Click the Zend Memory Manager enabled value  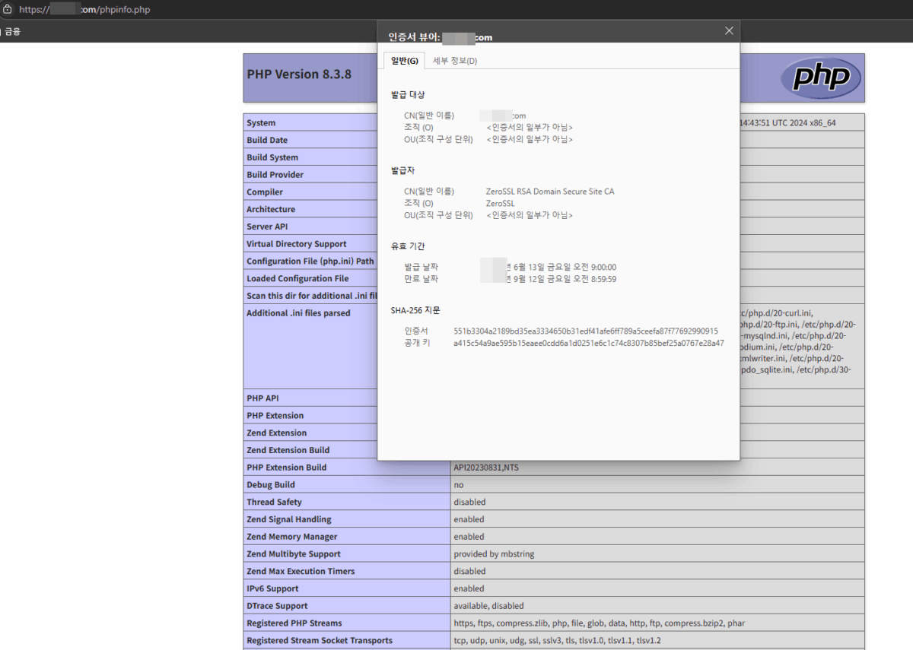pos(469,536)
